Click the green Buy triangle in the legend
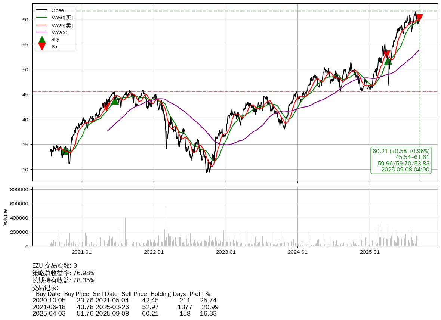The image size is (441, 320). pos(42,40)
